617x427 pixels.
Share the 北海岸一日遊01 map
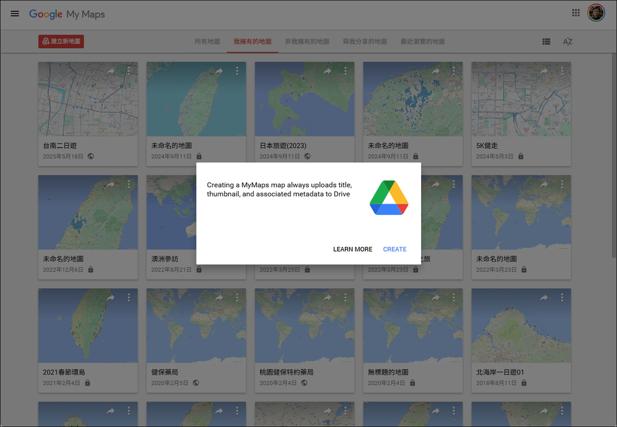click(x=544, y=298)
